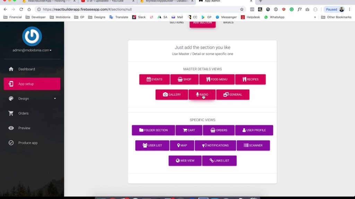The image size is (355, 199).
Task: Open the f? font extension icon
Action: [x=300, y=9]
